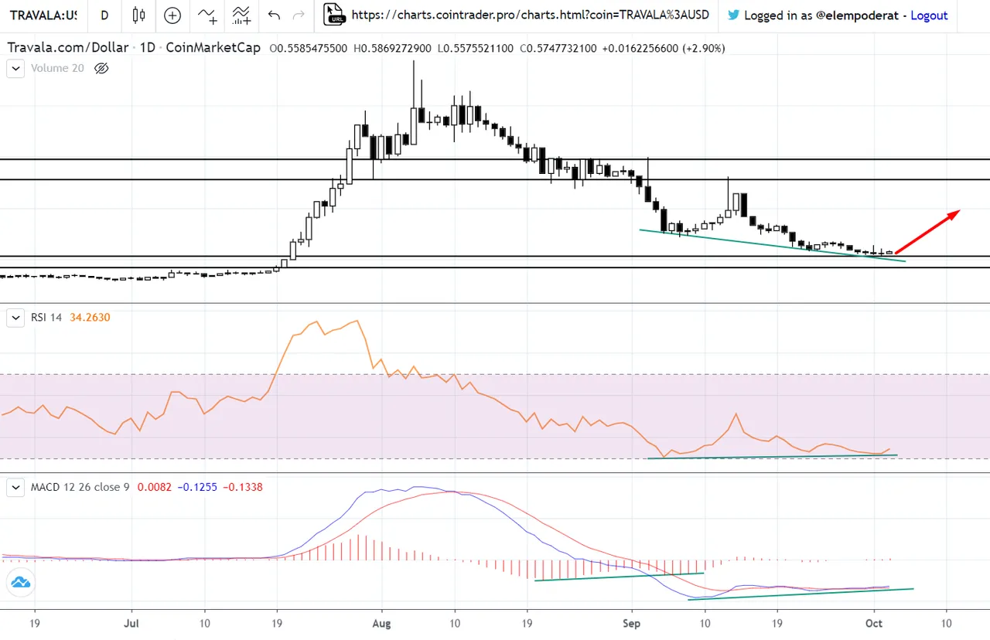990x640 pixels.
Task: Click the Travala.com/Dollar chart title
Action: (68, 47)
